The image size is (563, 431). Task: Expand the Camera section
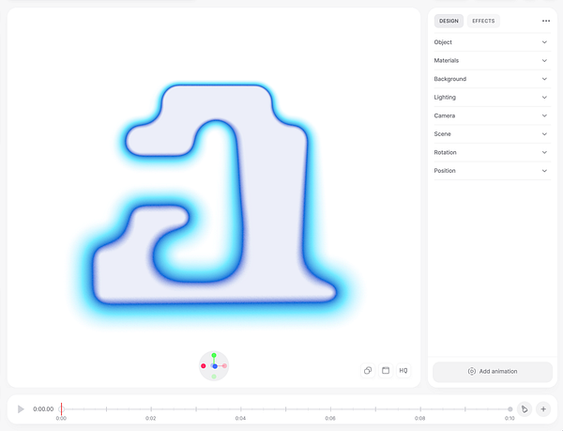pos(492,115)
